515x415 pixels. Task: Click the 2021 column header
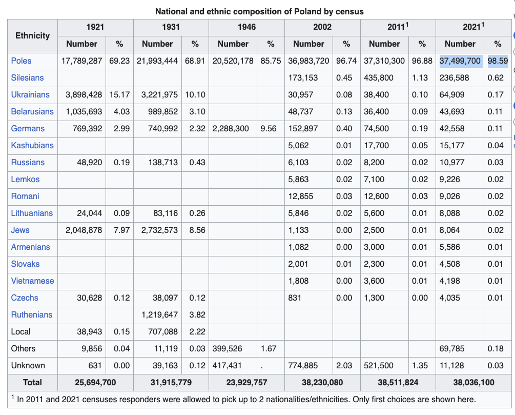tap(473, 27)
